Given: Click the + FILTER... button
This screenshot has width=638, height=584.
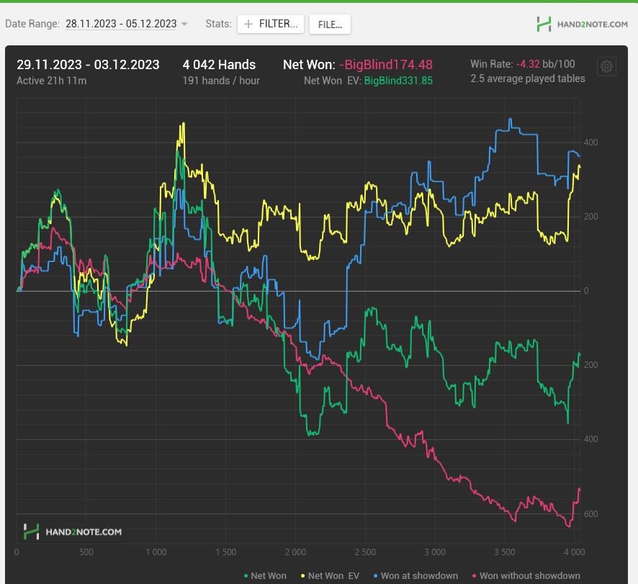Looking at the screenshot, I should pos(271,24).
